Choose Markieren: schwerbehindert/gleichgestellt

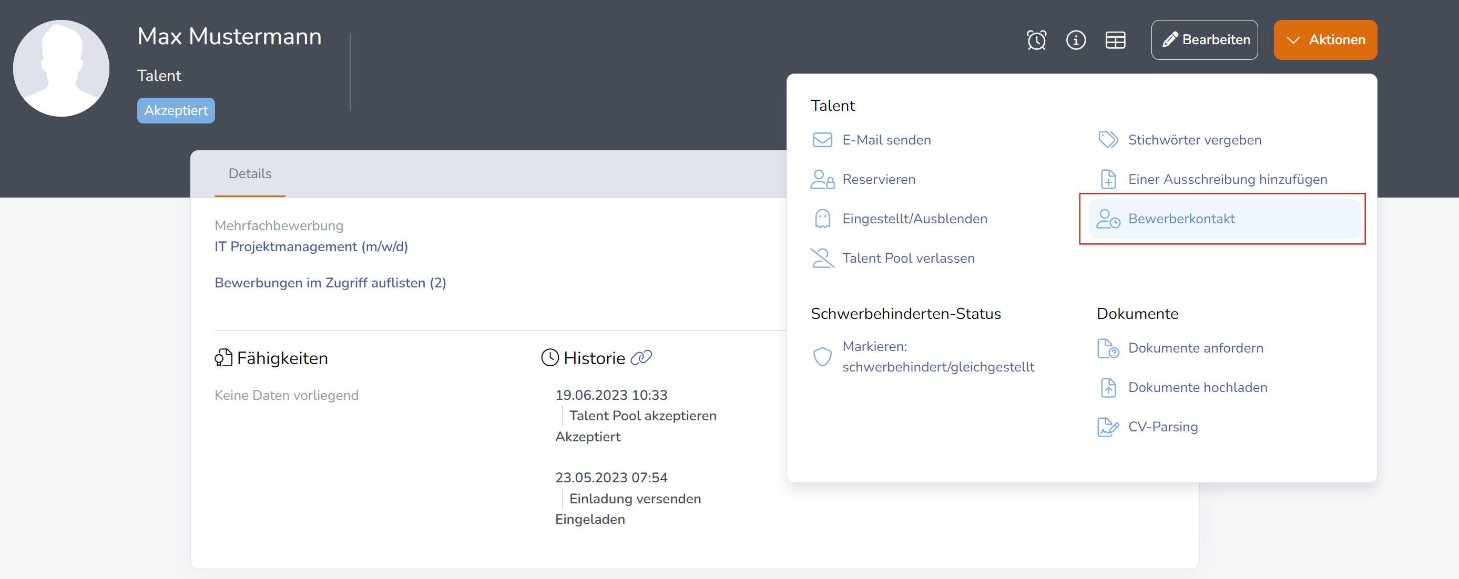tap(937, 357)
